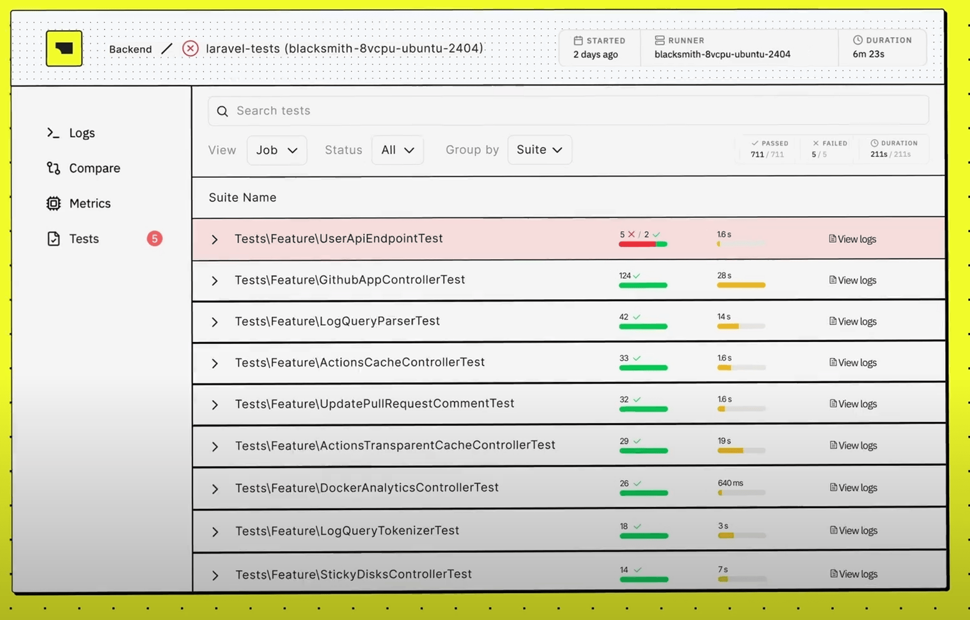The height and width of the screenshot is (620, 970).
Task: Click the search magnifier icon
Action: [x=222, y=111]
